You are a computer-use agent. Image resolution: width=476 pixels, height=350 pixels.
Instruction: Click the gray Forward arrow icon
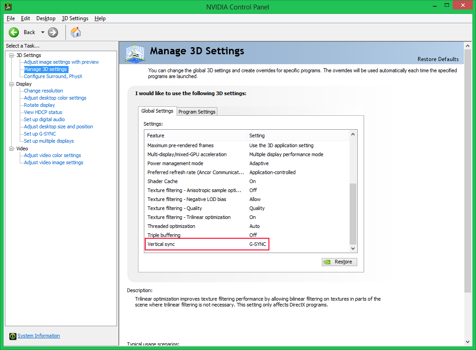[53, 32]
